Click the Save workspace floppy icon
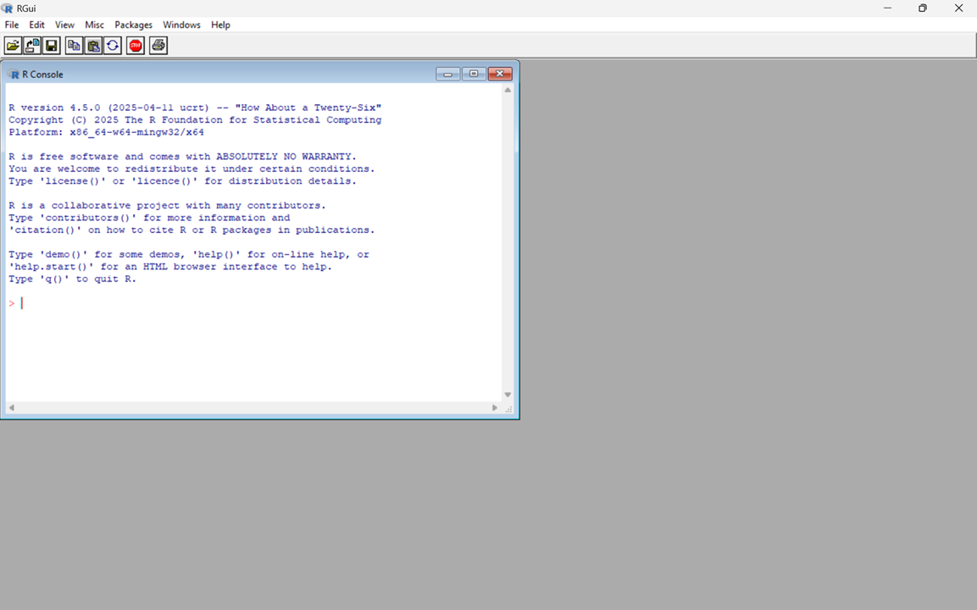Viewport: 977px width, 610px height. (52, 46)
